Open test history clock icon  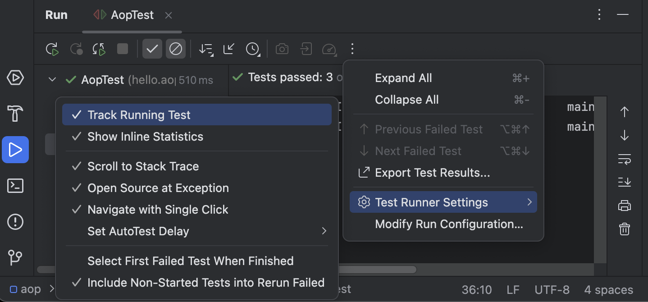click(253, 49)
